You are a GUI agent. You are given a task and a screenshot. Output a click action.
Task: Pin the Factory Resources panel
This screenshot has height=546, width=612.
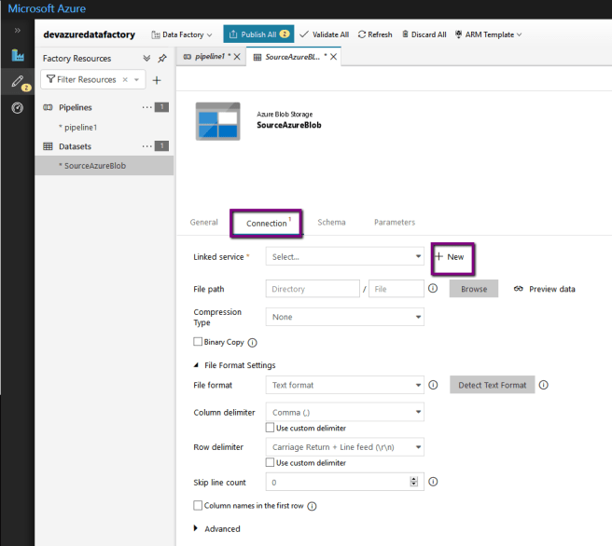pyautogui.click(x=162, y=58)
